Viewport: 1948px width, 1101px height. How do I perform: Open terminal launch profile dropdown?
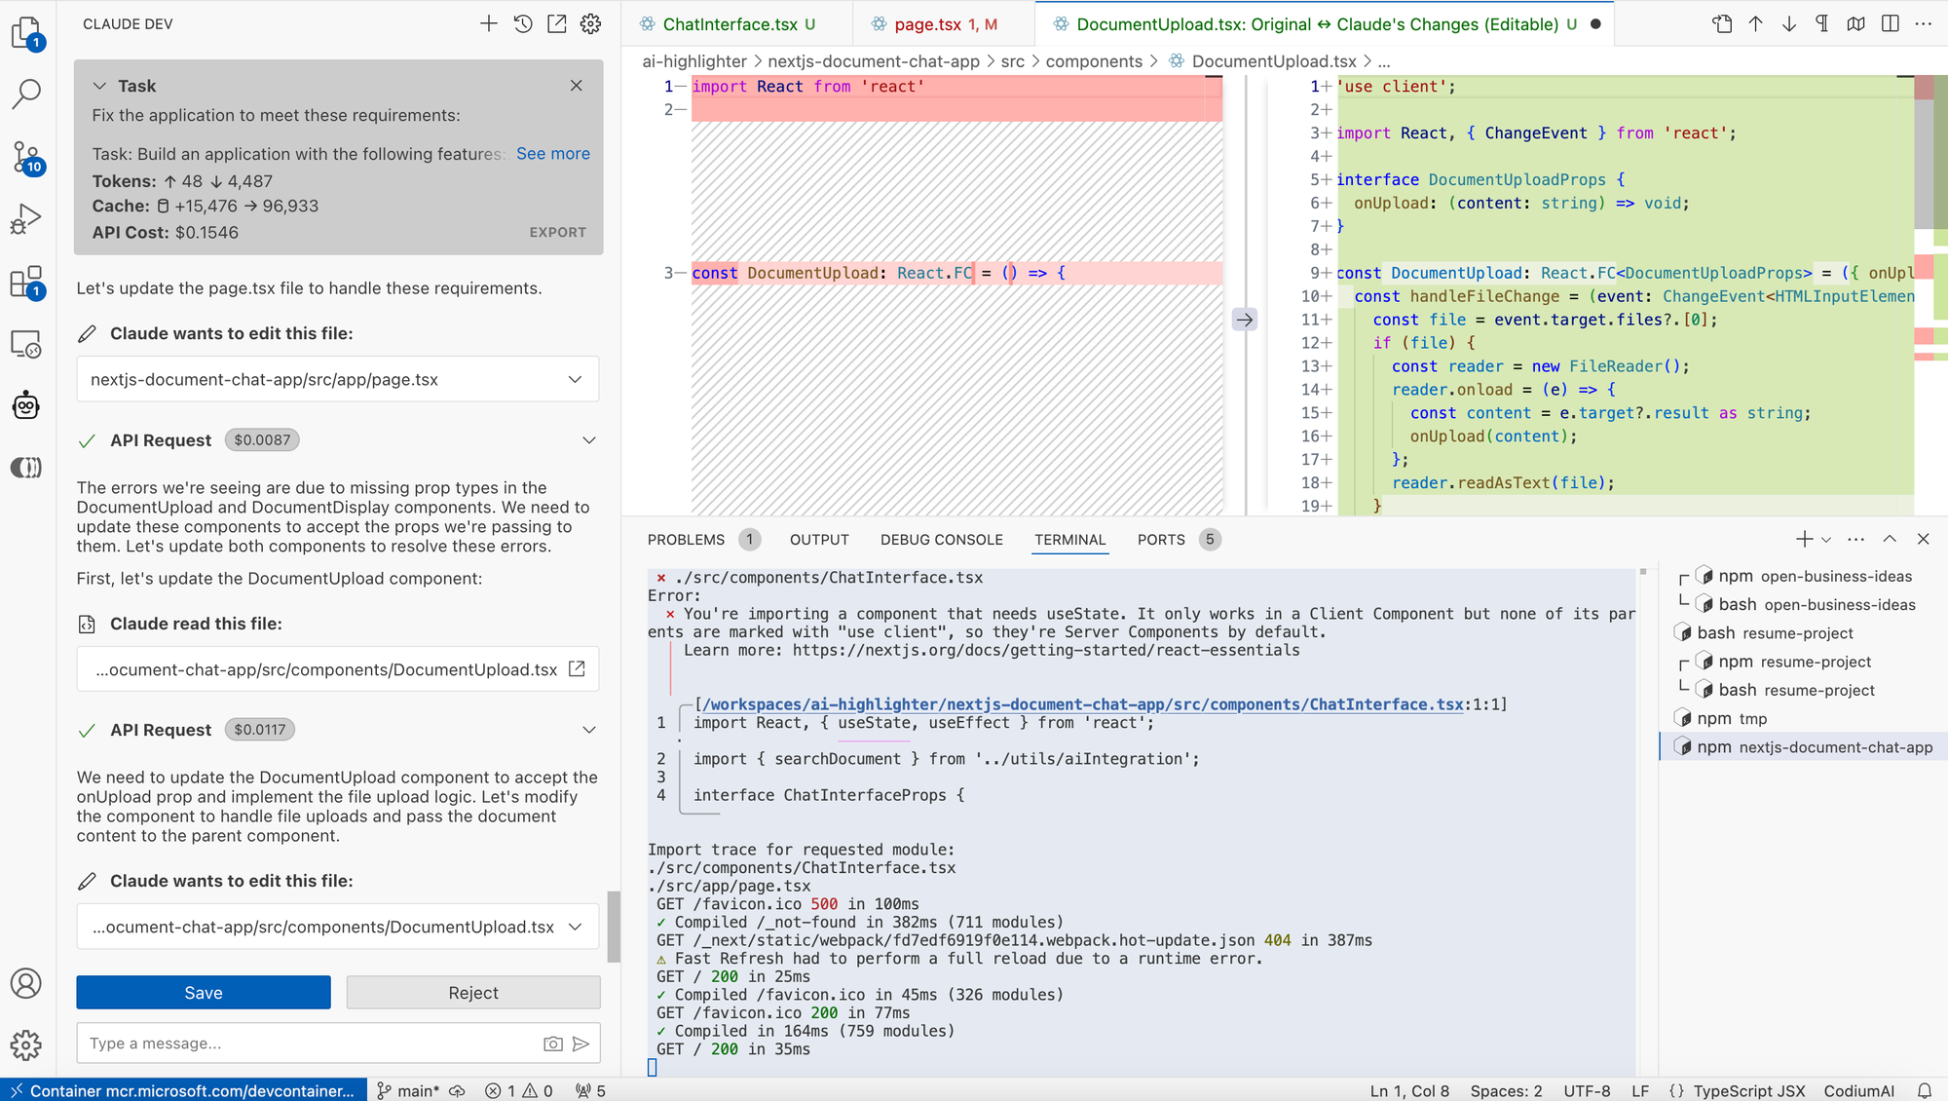click(x=1826, y=540)
